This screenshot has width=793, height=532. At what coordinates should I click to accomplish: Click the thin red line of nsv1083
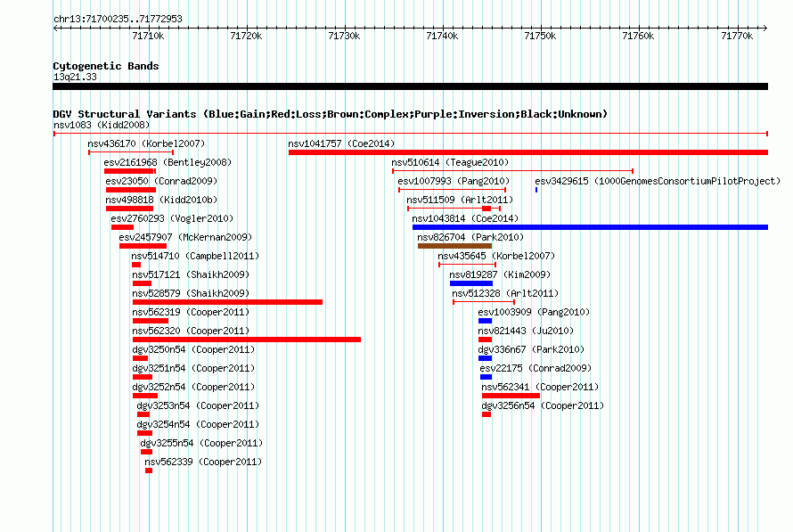411,134
